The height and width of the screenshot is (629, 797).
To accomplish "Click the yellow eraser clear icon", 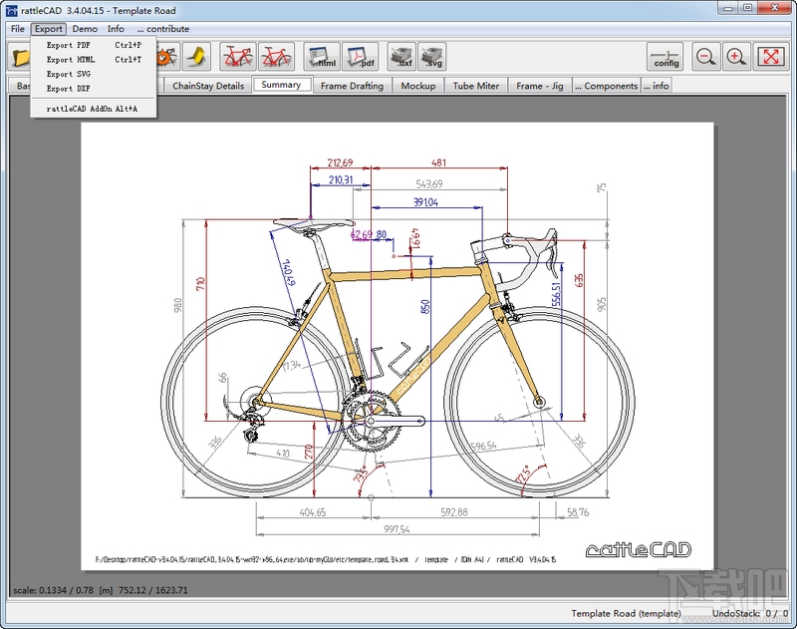I will (x=197, y=57).
